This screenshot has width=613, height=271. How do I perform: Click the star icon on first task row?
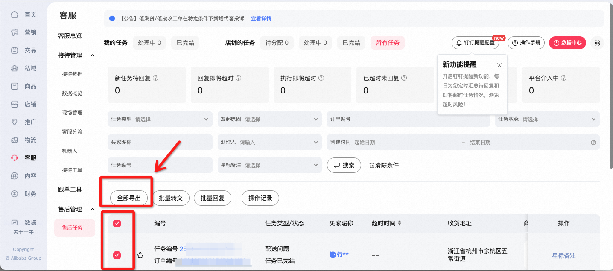point(140,255)
